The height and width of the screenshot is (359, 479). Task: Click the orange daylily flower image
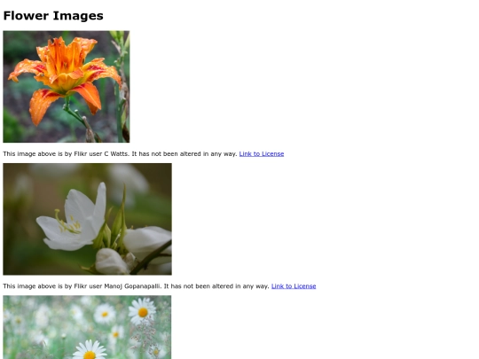[67, 87]
